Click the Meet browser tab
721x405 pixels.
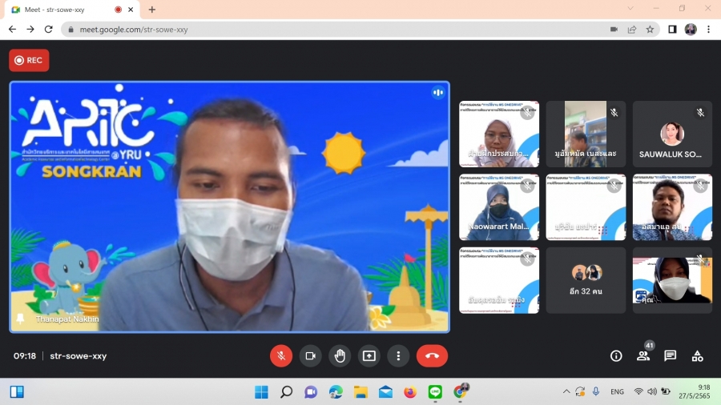coord(64,10)
